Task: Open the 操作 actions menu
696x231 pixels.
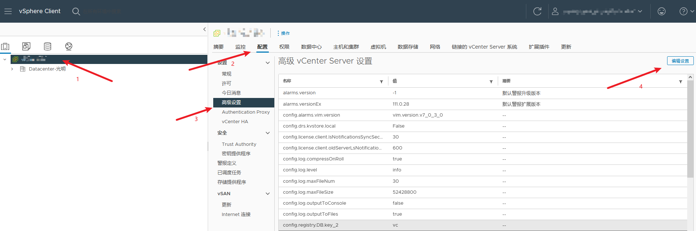Action: coord(283,33)
